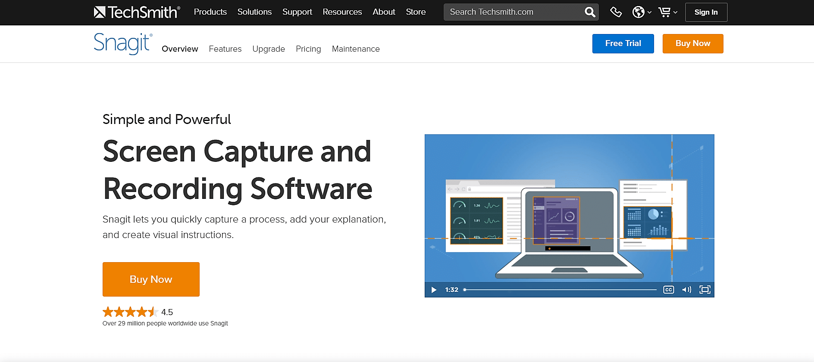Viewport: 814px width, 362px height.
Task: Click the video progress bar
Action: coord(560,290)
